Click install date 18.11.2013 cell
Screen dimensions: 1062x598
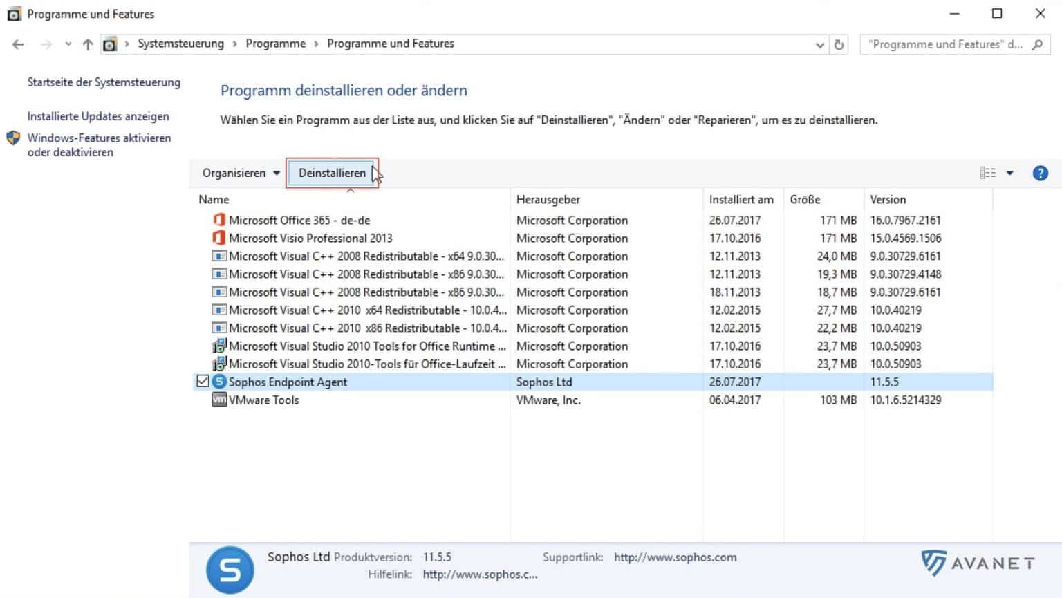click(734, 292)
